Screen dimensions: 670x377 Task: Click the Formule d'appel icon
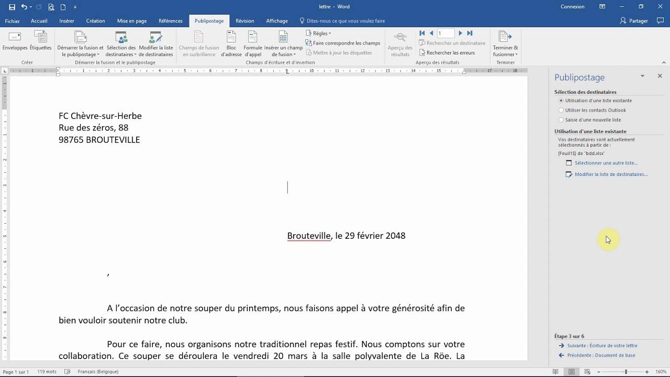click(x=253, y=43)
